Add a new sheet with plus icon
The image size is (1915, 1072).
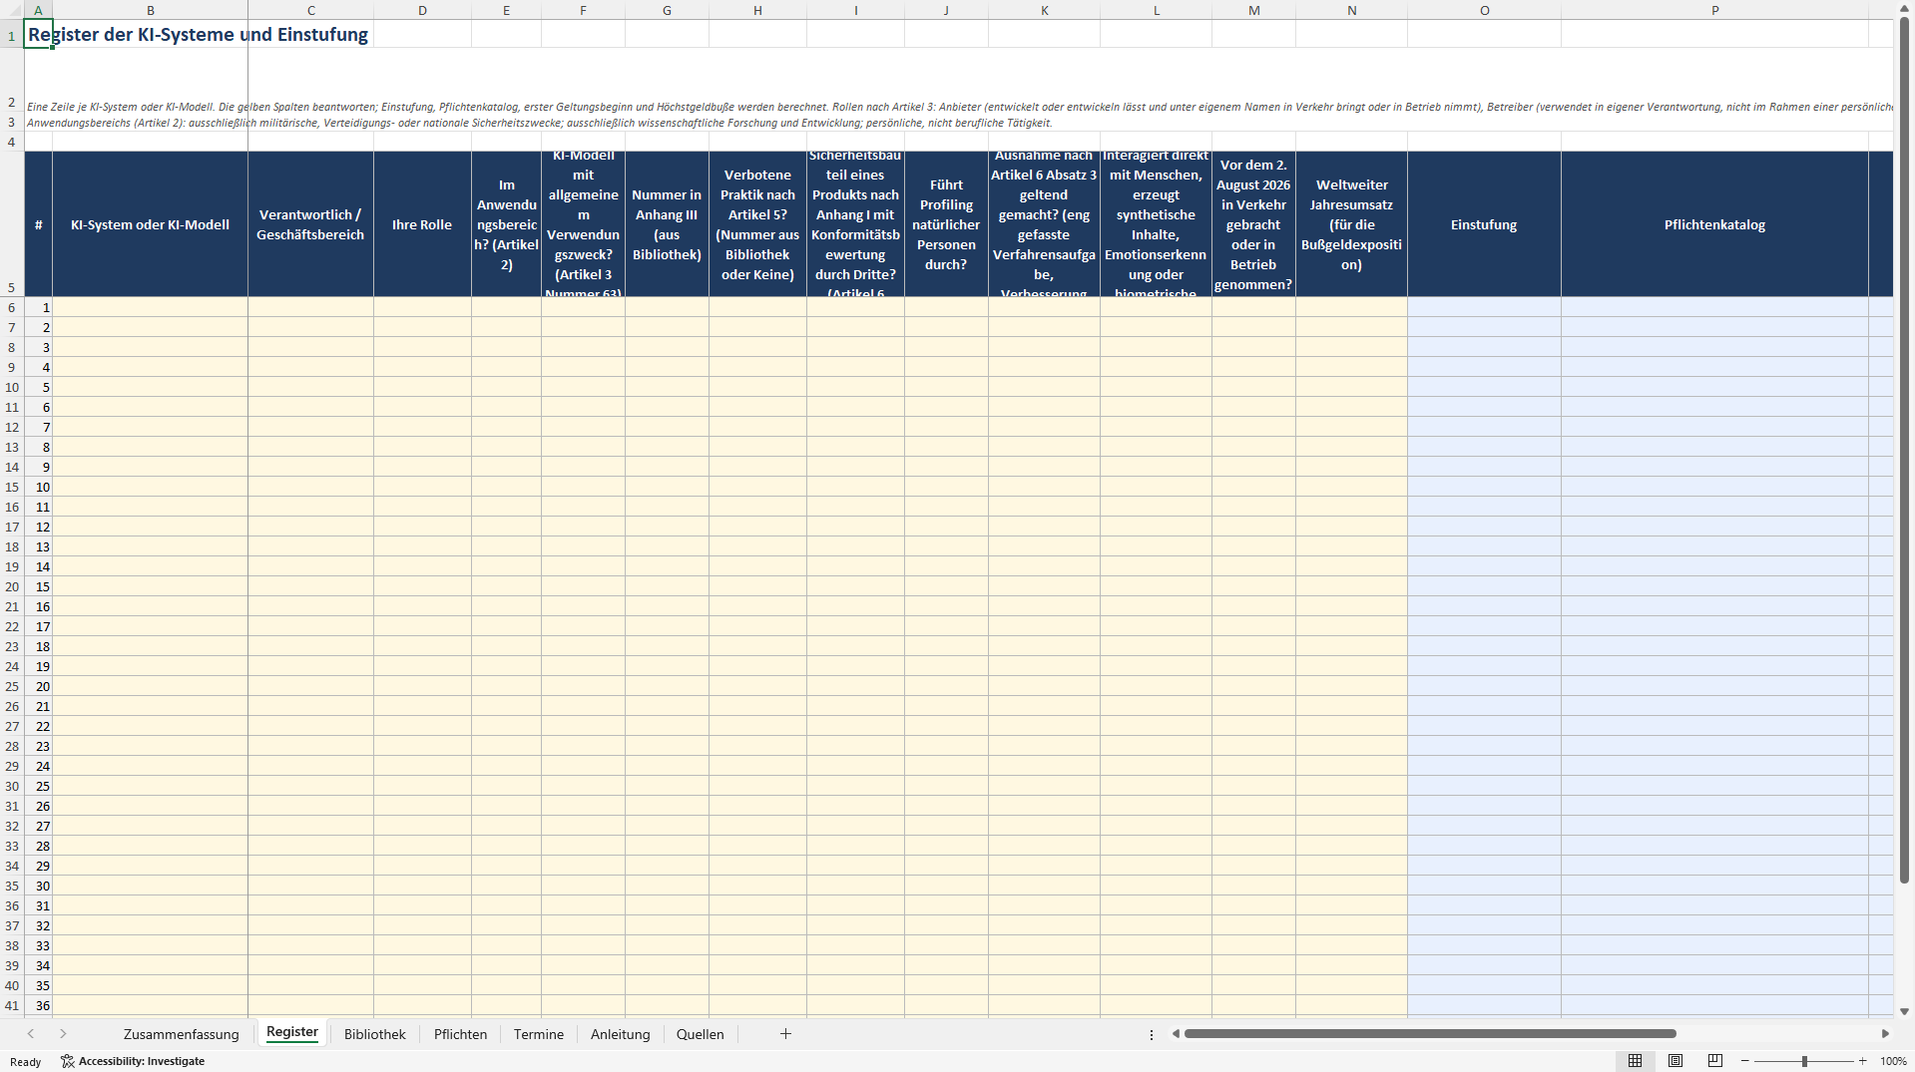tap(785, 1034)
